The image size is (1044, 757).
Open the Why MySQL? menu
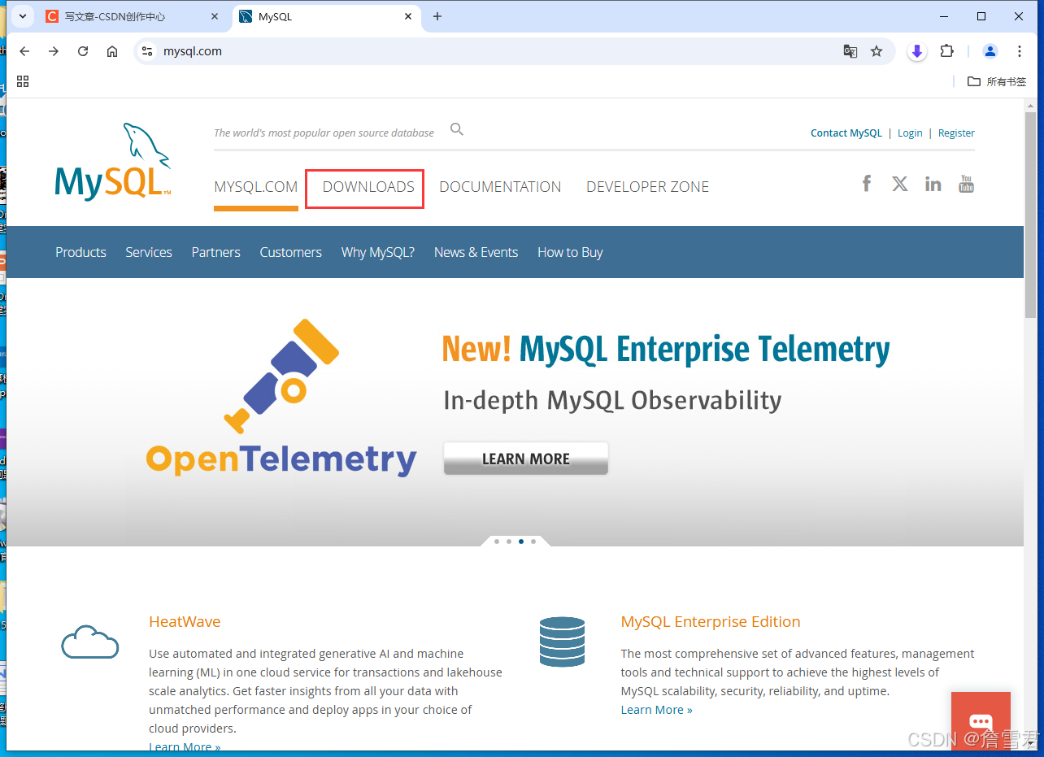(x=378, y=252)
